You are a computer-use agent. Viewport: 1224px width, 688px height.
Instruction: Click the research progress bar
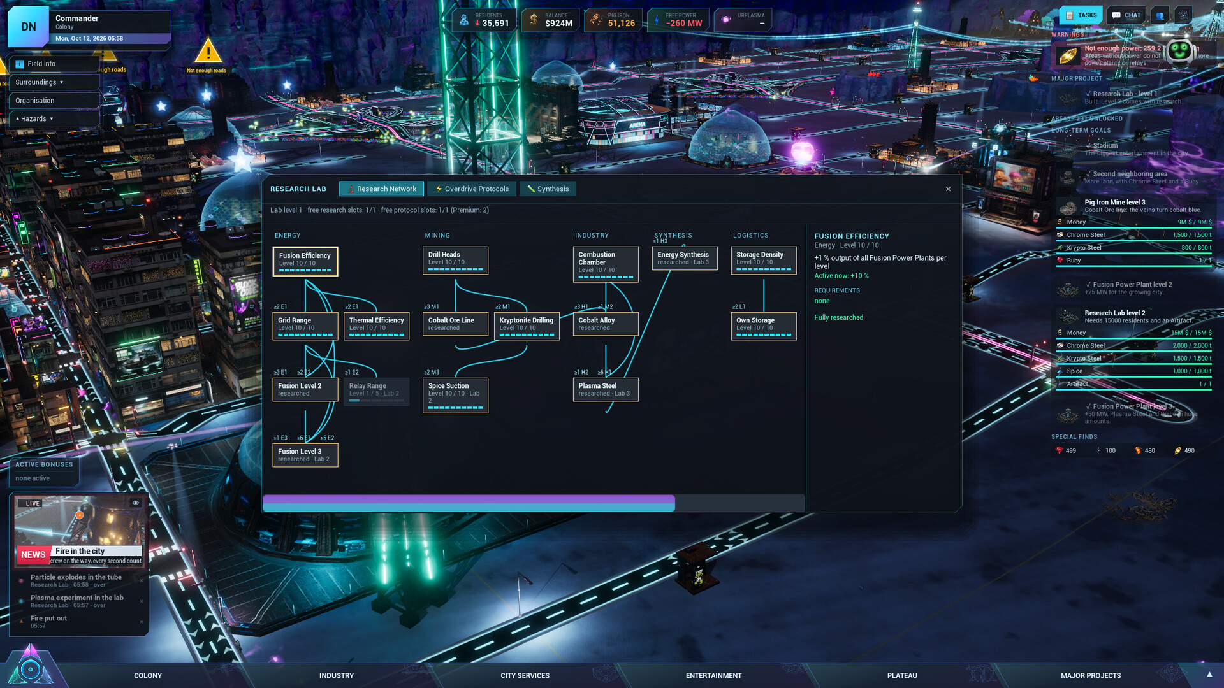click(x=534, y=503)
